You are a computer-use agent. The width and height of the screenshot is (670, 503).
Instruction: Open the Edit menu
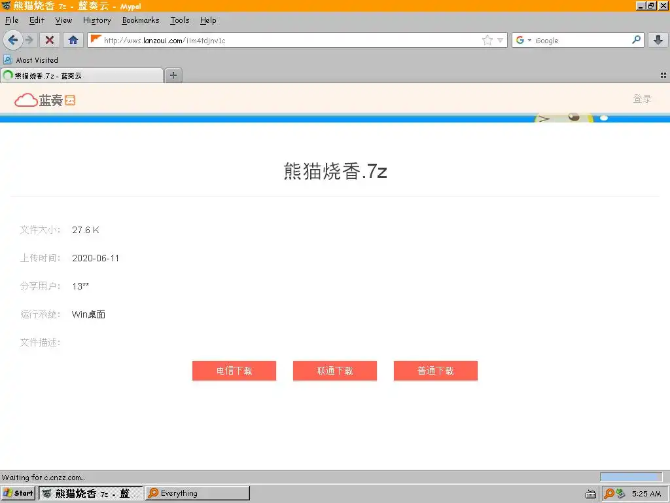click(x=37, y=20)
